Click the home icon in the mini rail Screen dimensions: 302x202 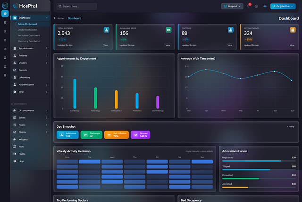5,14
